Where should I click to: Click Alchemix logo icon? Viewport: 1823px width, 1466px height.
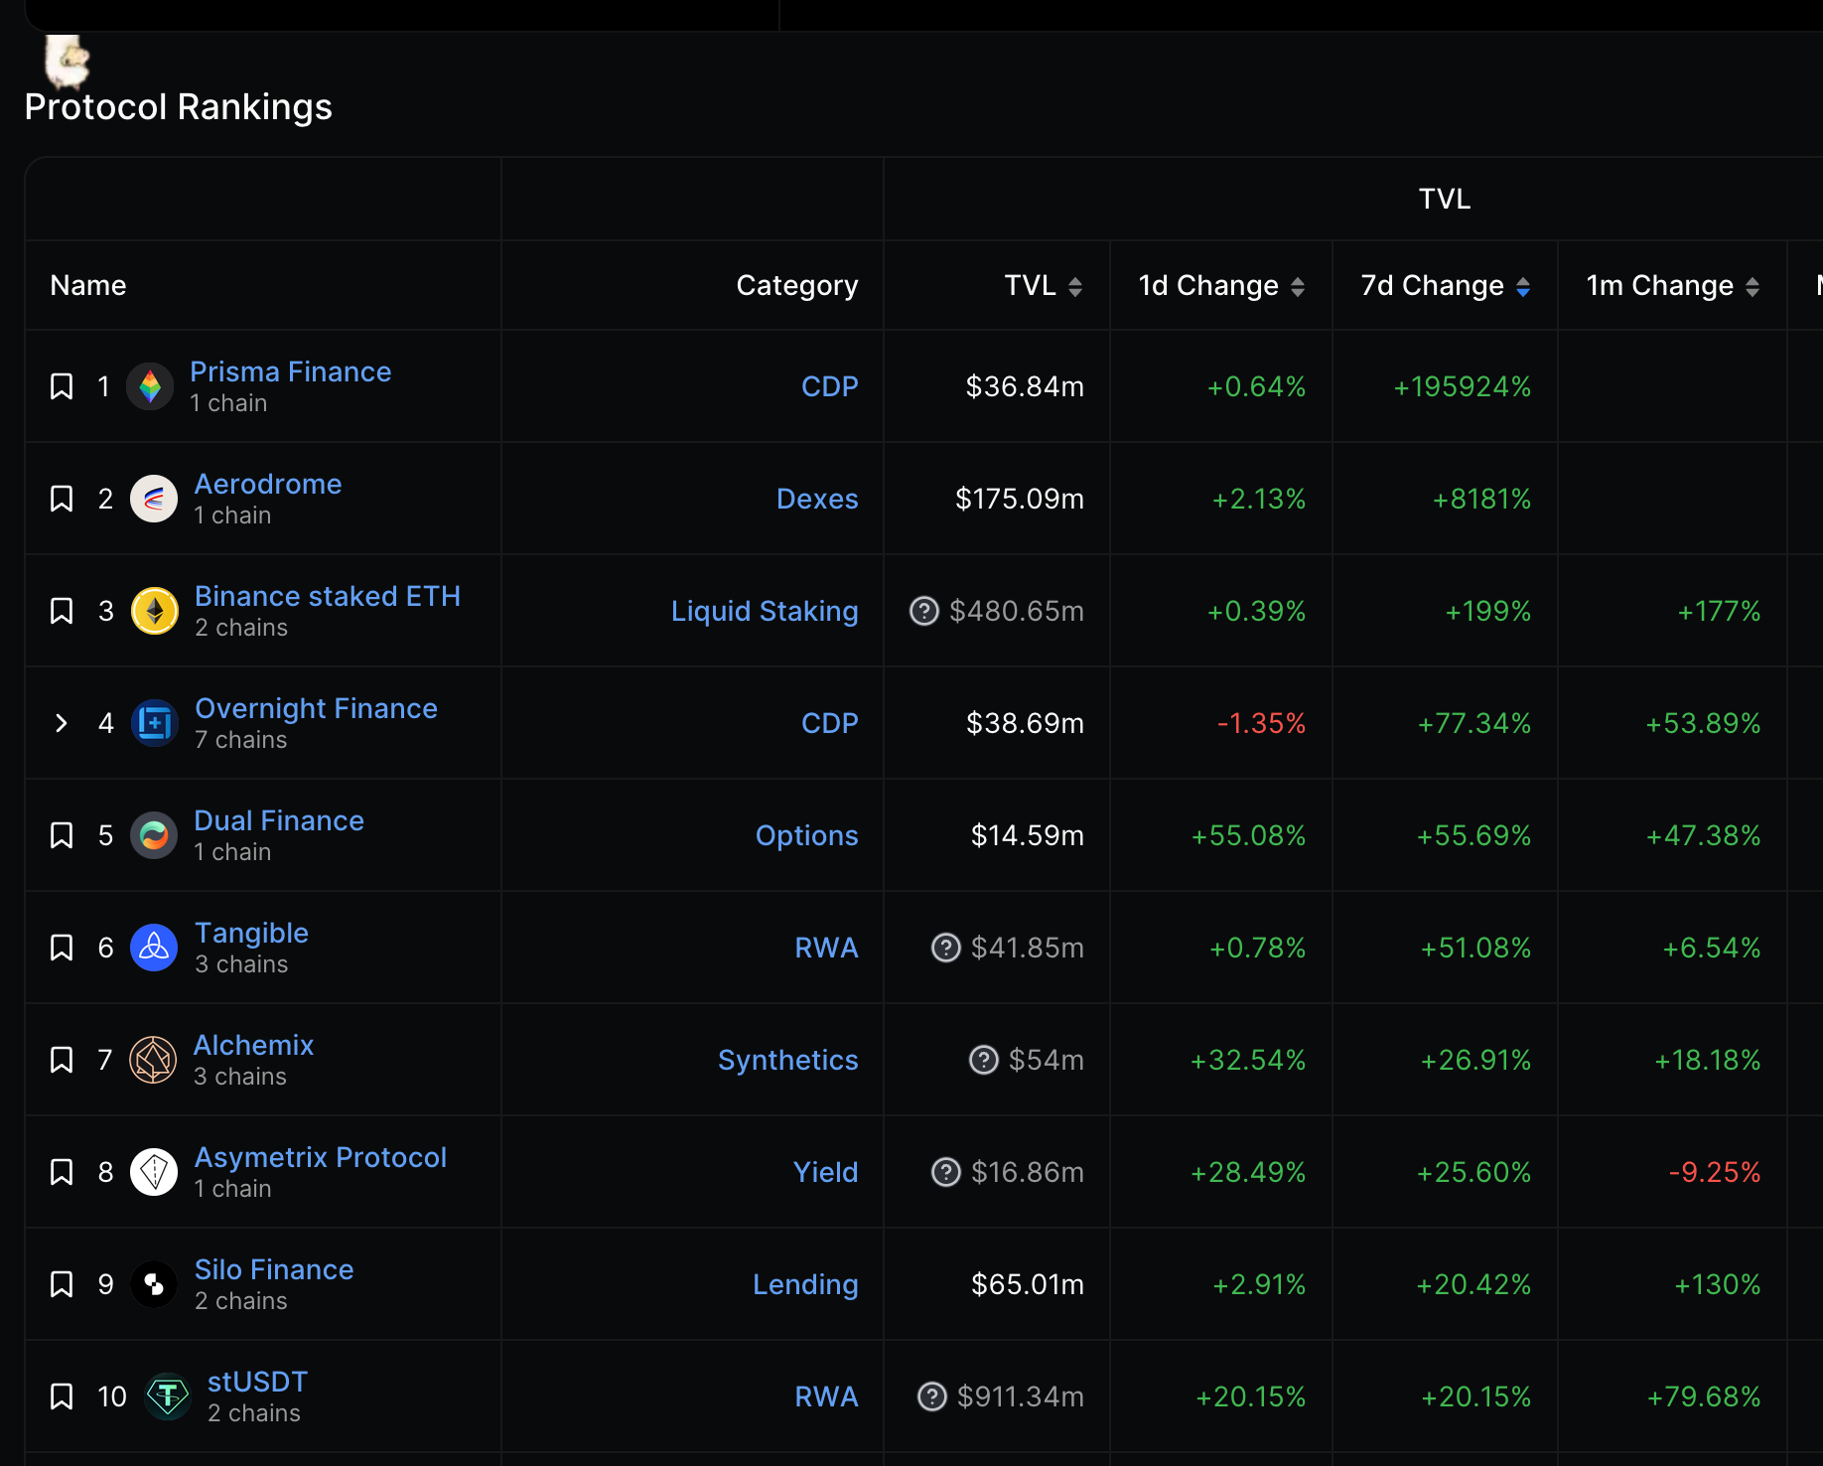pyautogui.click(x=154, y=1060)
